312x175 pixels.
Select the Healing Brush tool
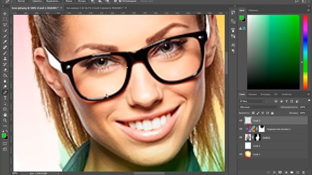point(5,48)
